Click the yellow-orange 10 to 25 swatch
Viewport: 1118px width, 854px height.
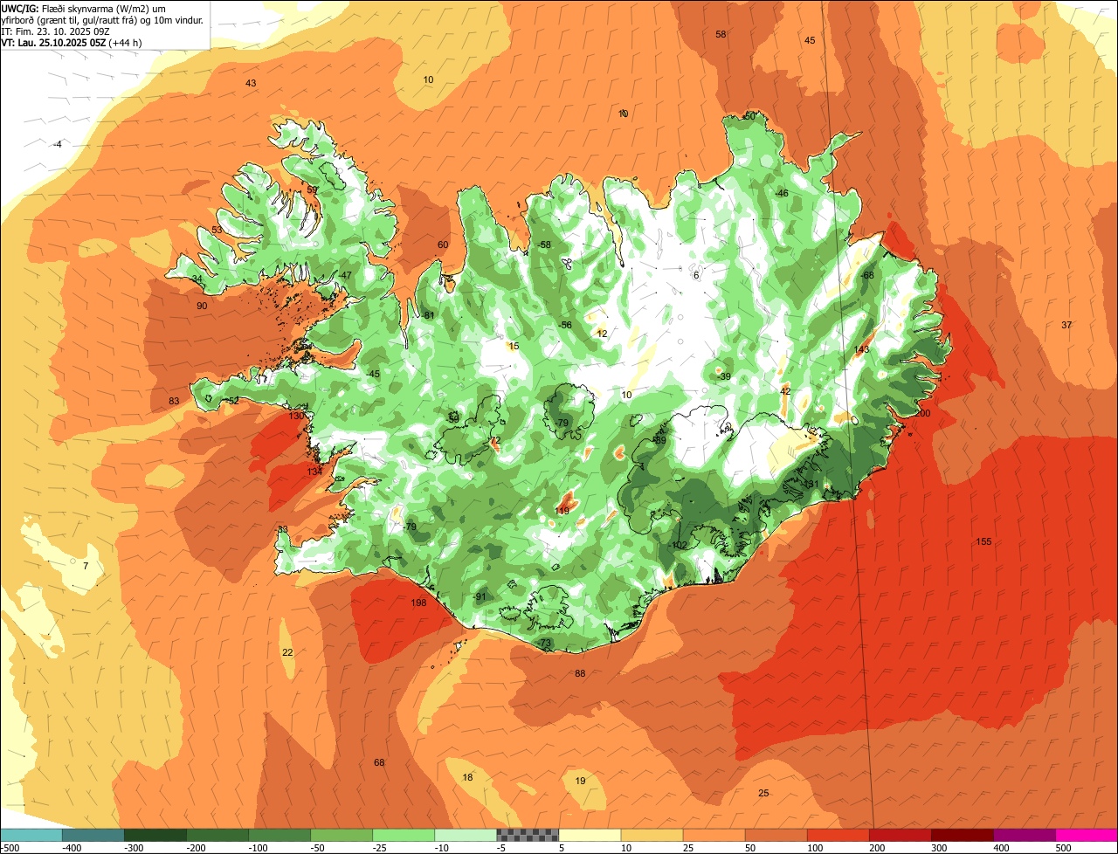[652, 835]
